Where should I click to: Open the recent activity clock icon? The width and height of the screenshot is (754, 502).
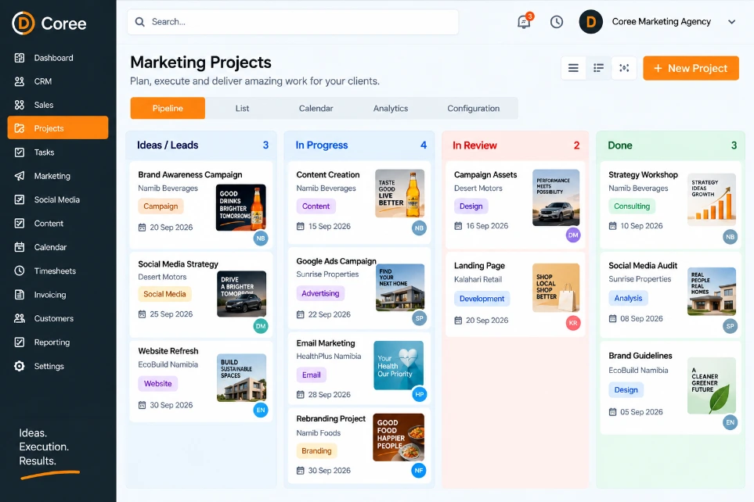tap(557, 22)
